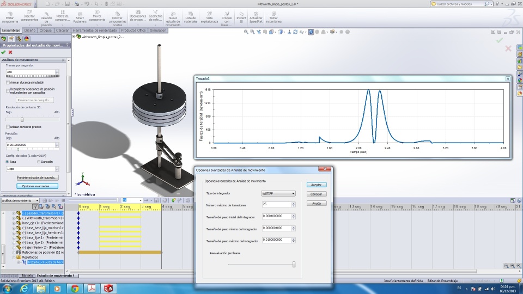Switch to Modelo bottom tab
The image size is (523, 294).
click(x=27, y=275)
